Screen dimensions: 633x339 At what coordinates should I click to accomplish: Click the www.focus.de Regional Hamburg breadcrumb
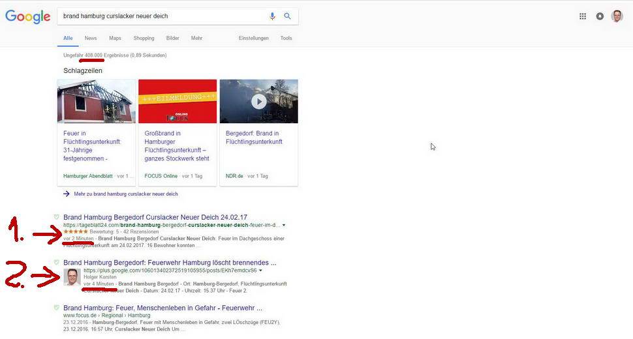tap(106, 316)
